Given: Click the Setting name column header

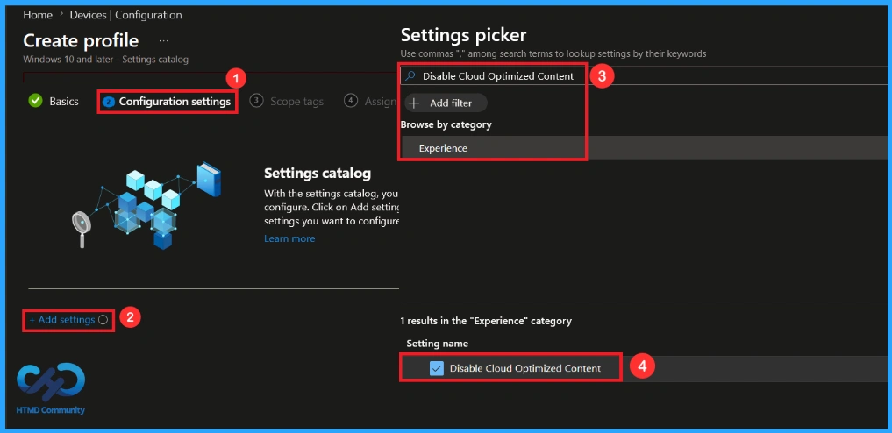Looking at the screenshot, I should [x=438, y=344].
